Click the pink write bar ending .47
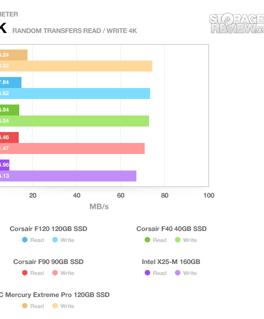The width and height of the screenshot is (264, 319). click(72, 148)
